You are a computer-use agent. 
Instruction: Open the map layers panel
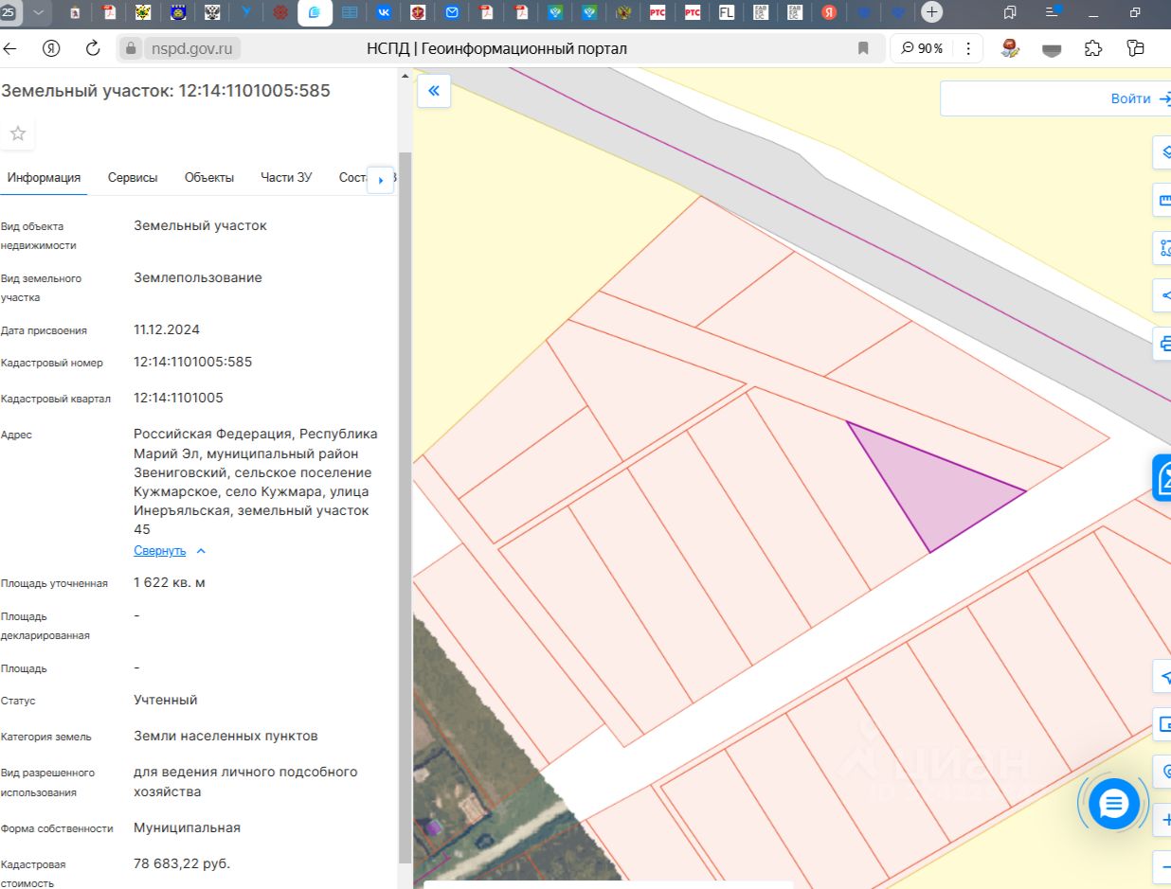[1163, 151]
